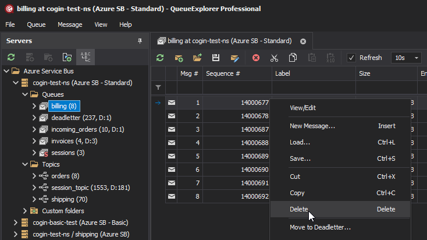Viewport: 427px width, 240px height.
Task: Click envelope icon of message 2
Action: coord(172,116)
